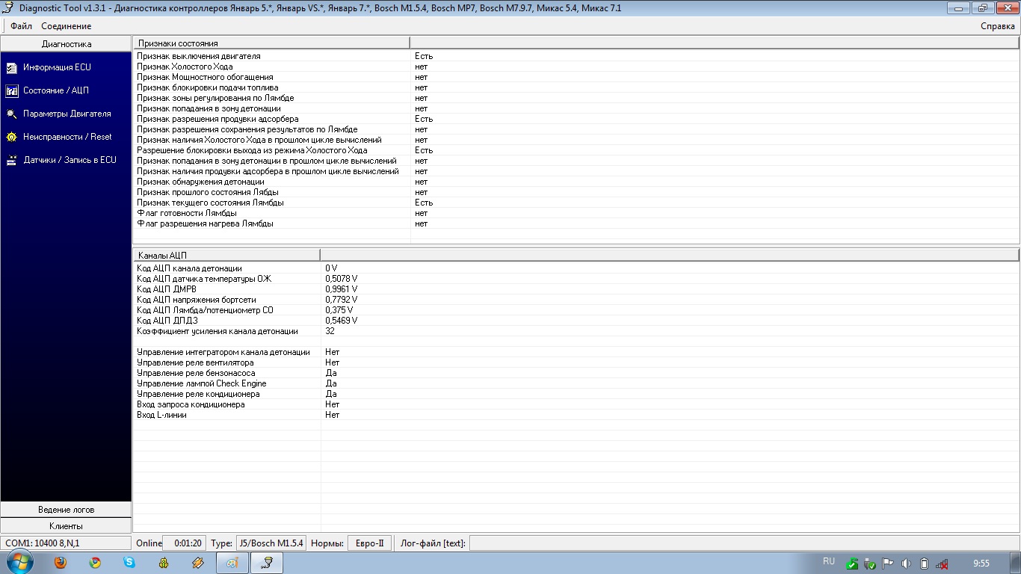Viewport: 1021px width, 574px height.
Task: Click the Каналы АЦП column header
Action: pos(226,255)
